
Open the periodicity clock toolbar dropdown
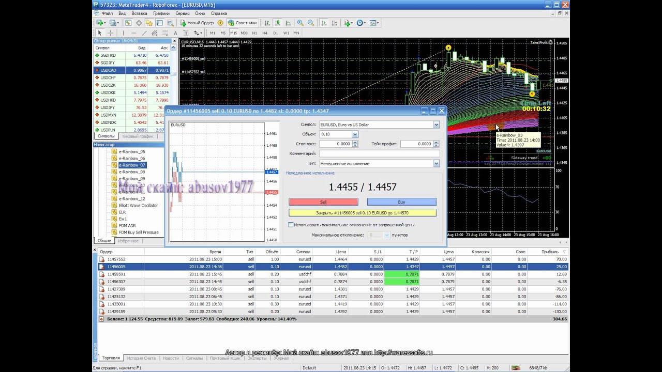pos(361,23)
